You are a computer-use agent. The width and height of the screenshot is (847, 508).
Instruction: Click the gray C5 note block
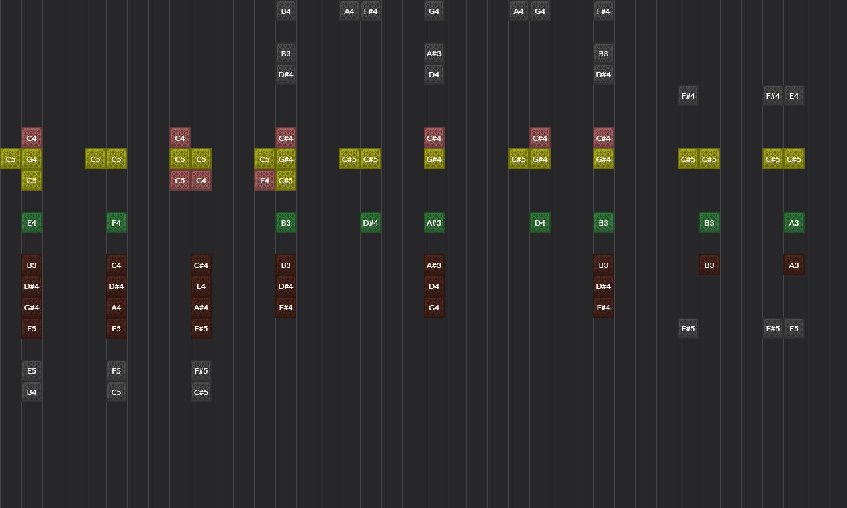point(116,392)
